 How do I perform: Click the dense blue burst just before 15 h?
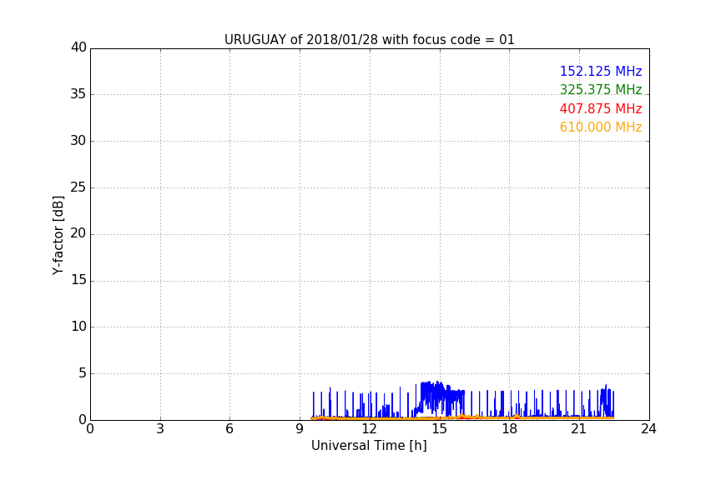[x=432, y=397]
